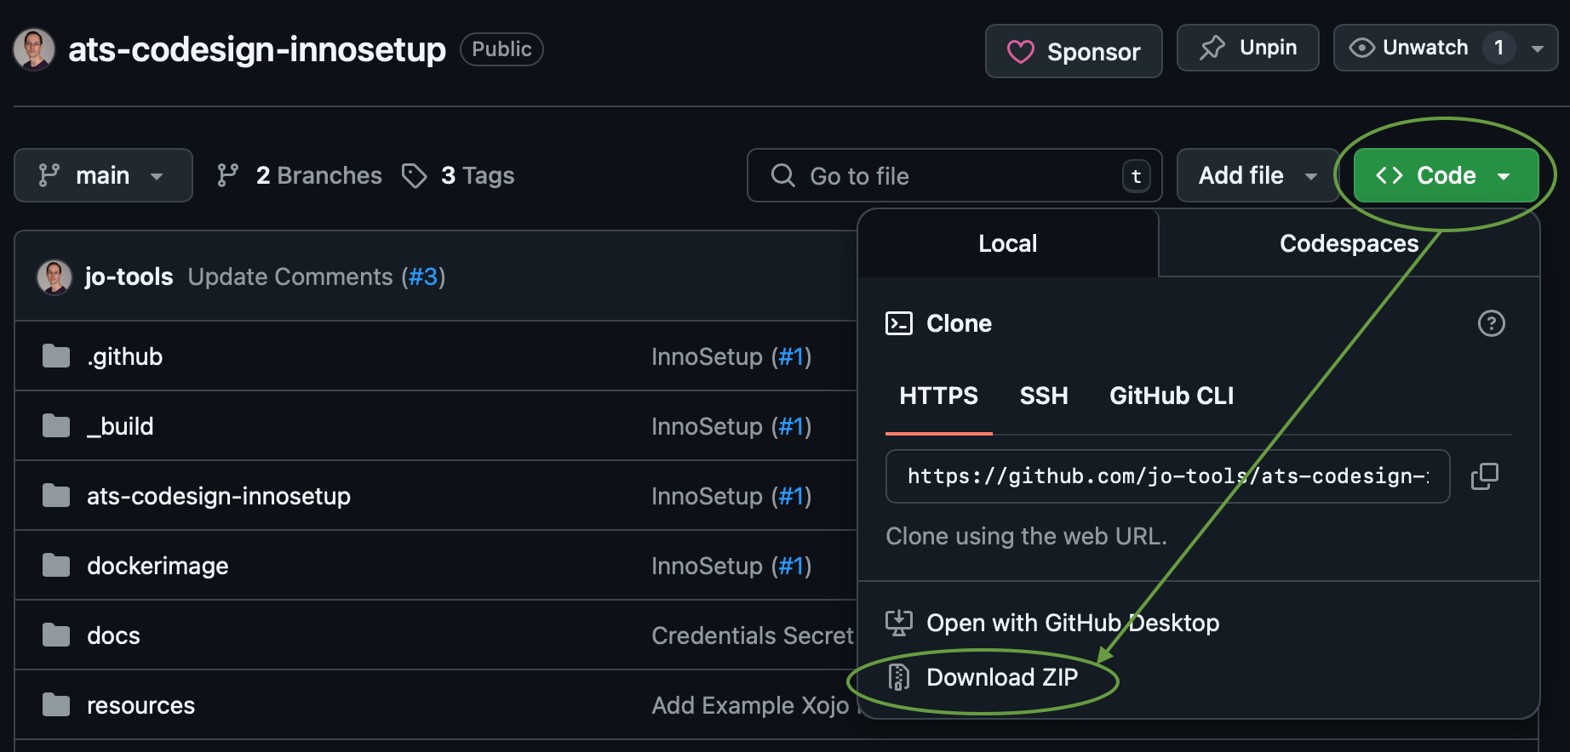Image resolution: width=1570 pixels, height=752 pixels.
Task: Select the SSH clone tab
Action: 1044,396
